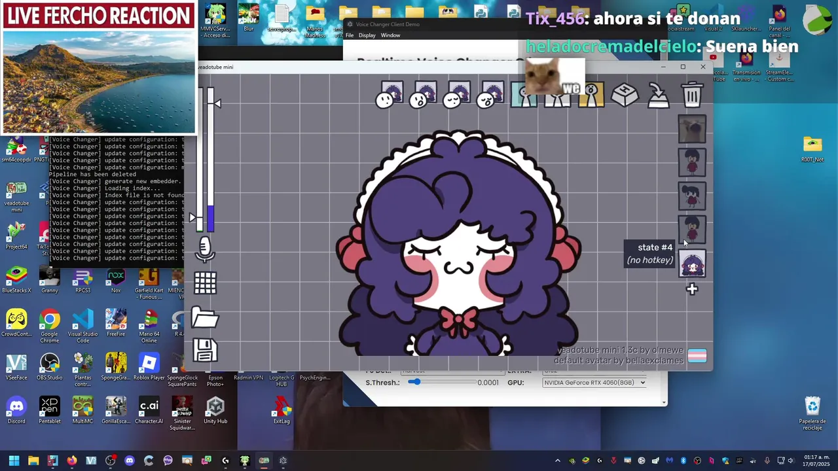
Task: Open OBS Studio desktop shortcut
Action: tap(50, 365)
